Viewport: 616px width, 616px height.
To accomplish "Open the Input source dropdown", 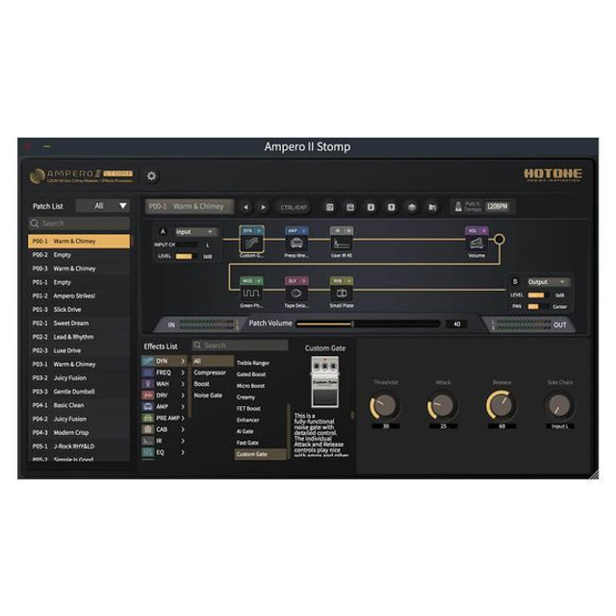I will click(x=196, y=232).
